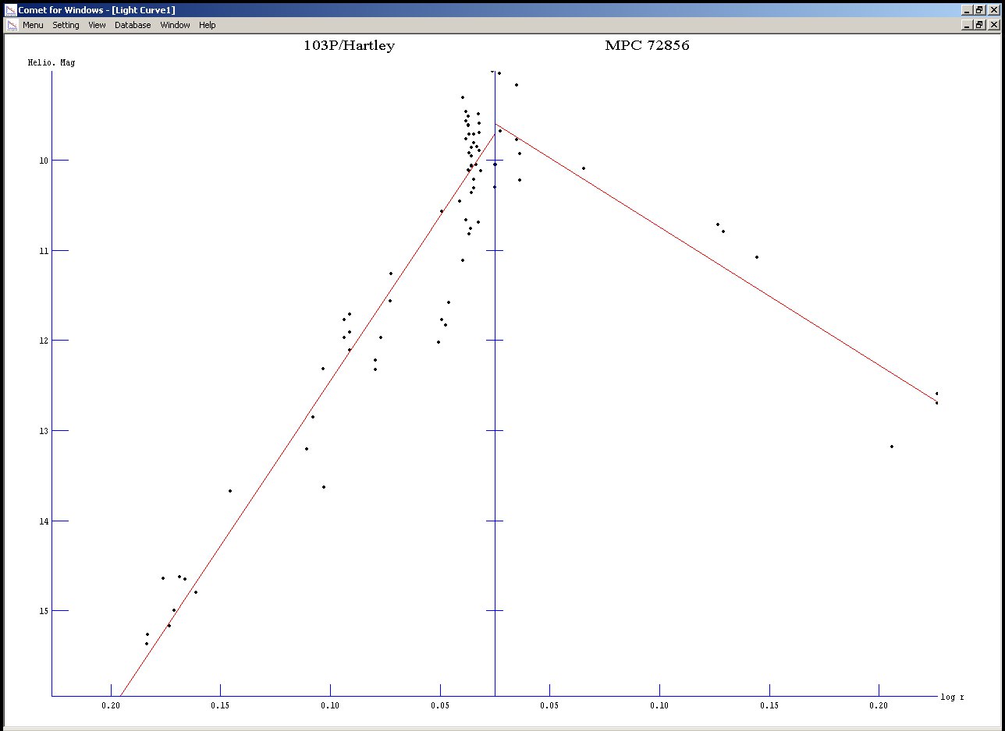Open the Database menu
This screenshot has height=731, width=1005.
pyautogui.click(x=133, y=25)
